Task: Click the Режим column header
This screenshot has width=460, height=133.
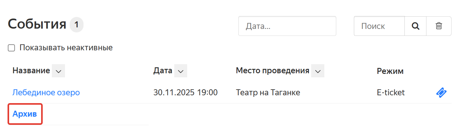Action: (x=390, y=71)
